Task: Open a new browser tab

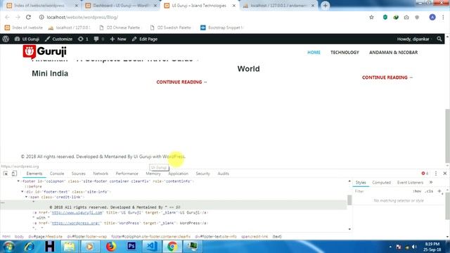Action: [x=325, y=6]
